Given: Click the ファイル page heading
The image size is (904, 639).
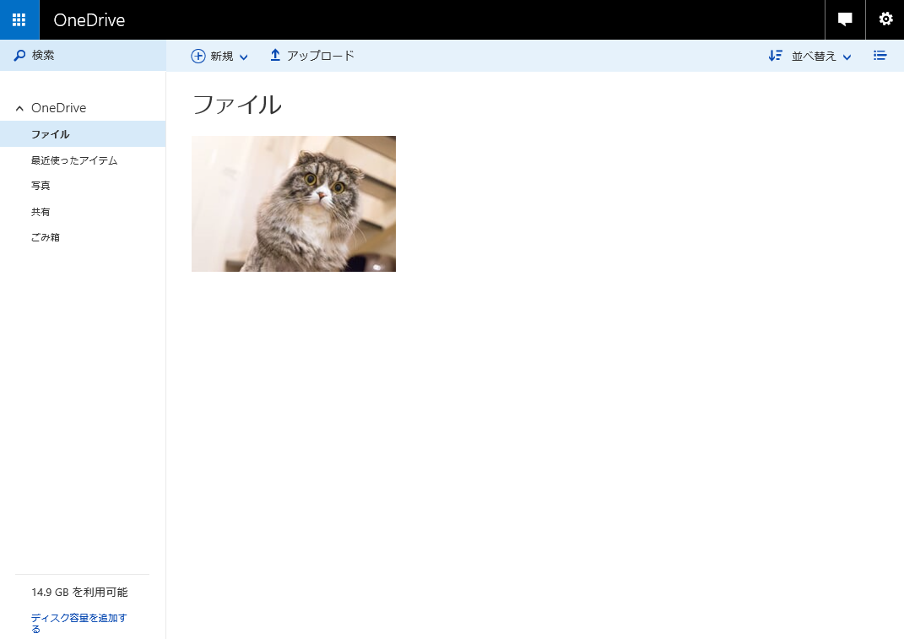Looking at the screenshot, I should (x=237, y=105).
